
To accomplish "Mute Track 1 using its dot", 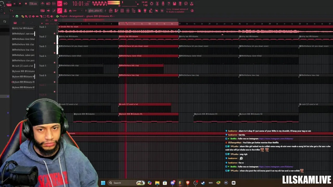I will click(x=54, y=34).
